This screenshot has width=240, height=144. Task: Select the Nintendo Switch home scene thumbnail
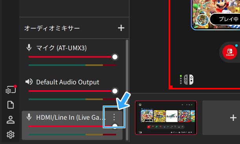[166, 118]
